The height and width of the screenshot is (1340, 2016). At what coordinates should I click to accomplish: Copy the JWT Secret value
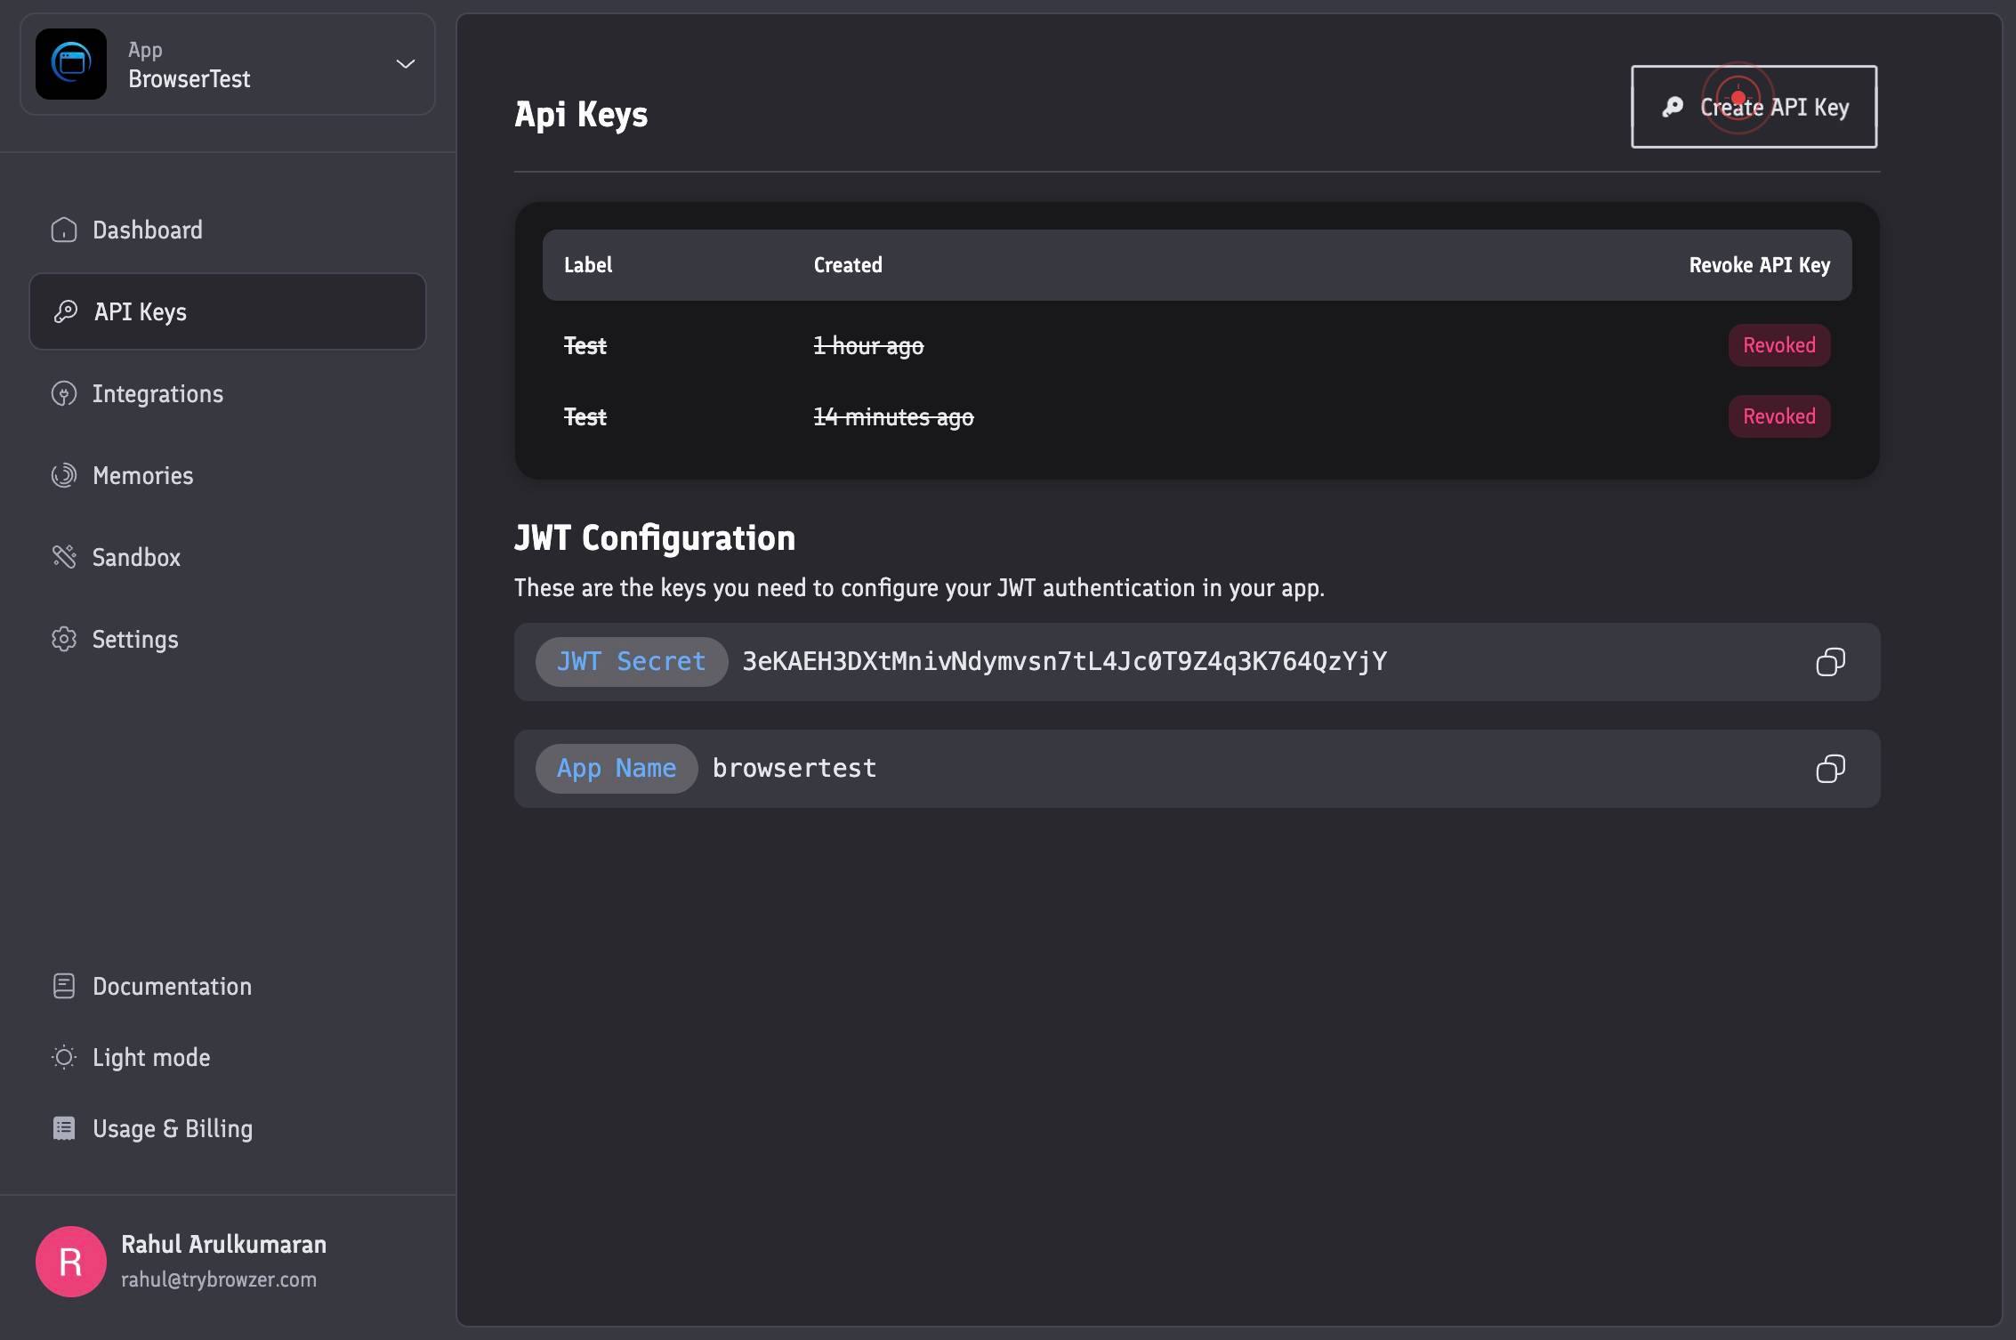tap(1830, 662)
